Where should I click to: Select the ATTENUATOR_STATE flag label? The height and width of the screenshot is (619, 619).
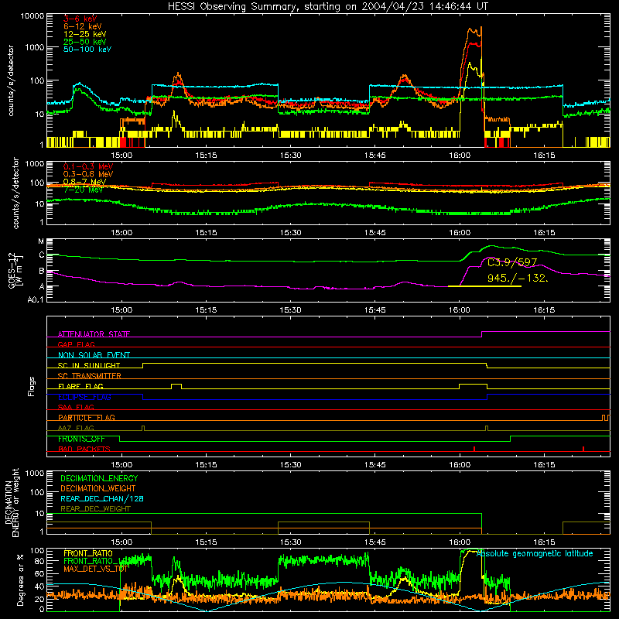click(94, 334)
